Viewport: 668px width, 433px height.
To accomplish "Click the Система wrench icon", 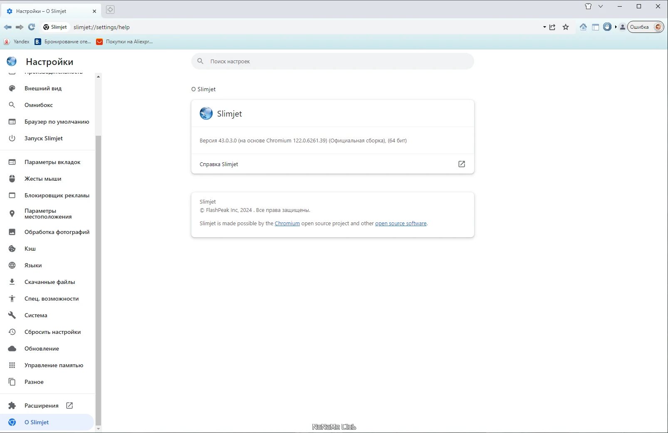I will [12, 315].
